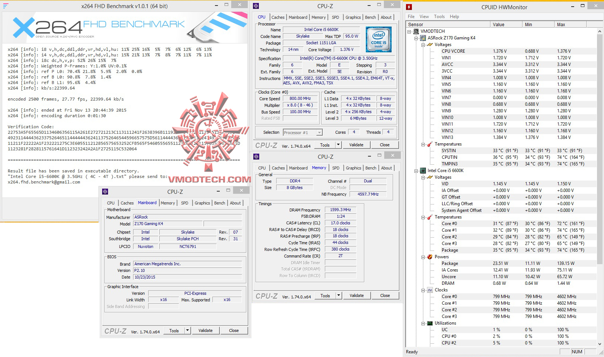This screenshot has height=357, width=604.
Task: Open the View menu in HWMonitor
Action: (x=424, y=17)
